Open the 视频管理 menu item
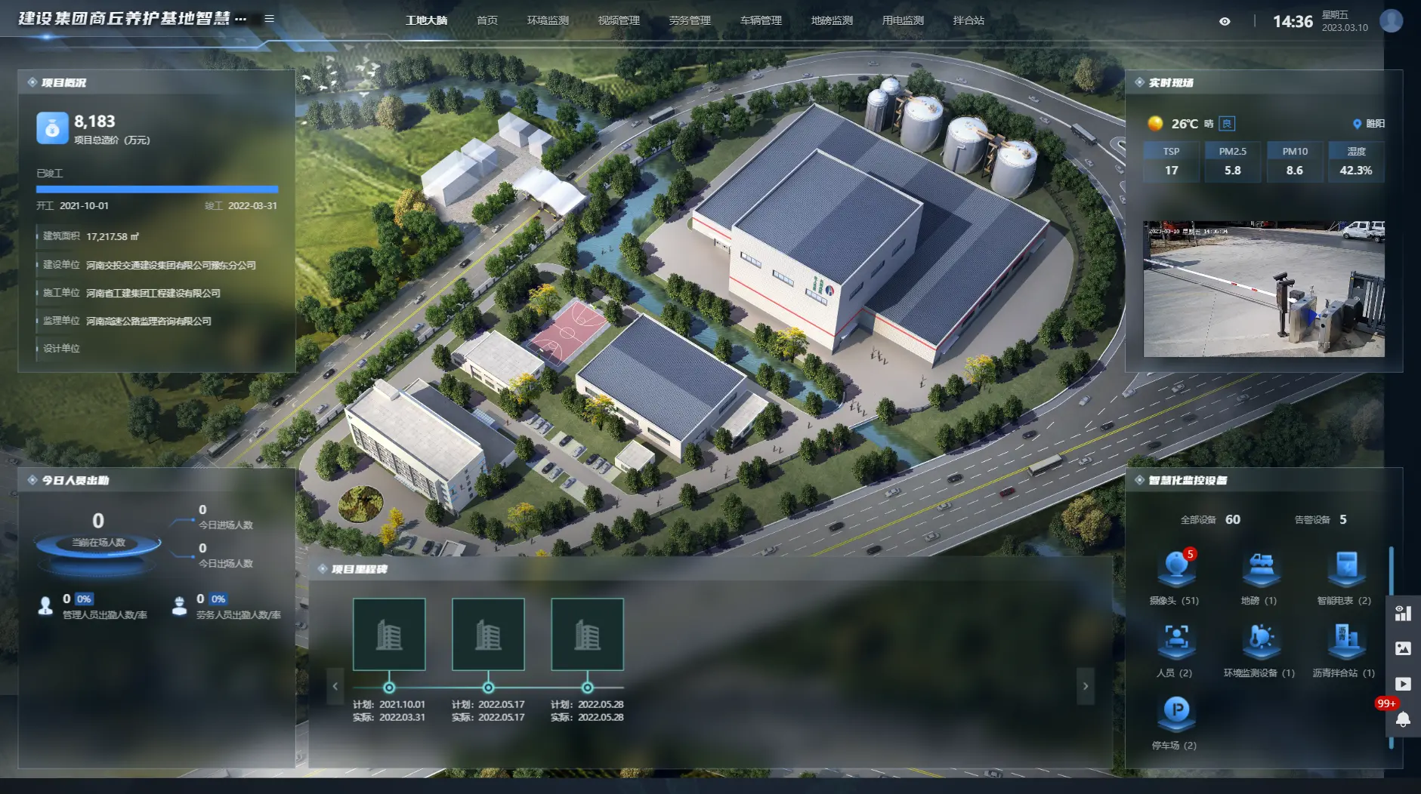 pyautogui.click(x=619, y=20)
